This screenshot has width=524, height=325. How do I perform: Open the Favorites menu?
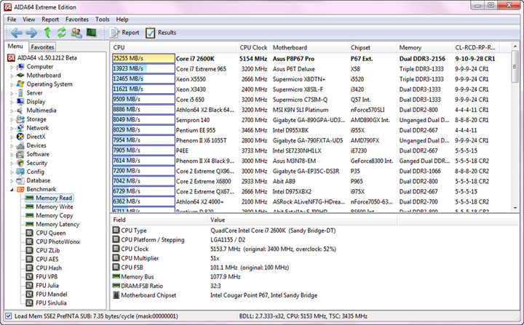(x=77, y=20)
